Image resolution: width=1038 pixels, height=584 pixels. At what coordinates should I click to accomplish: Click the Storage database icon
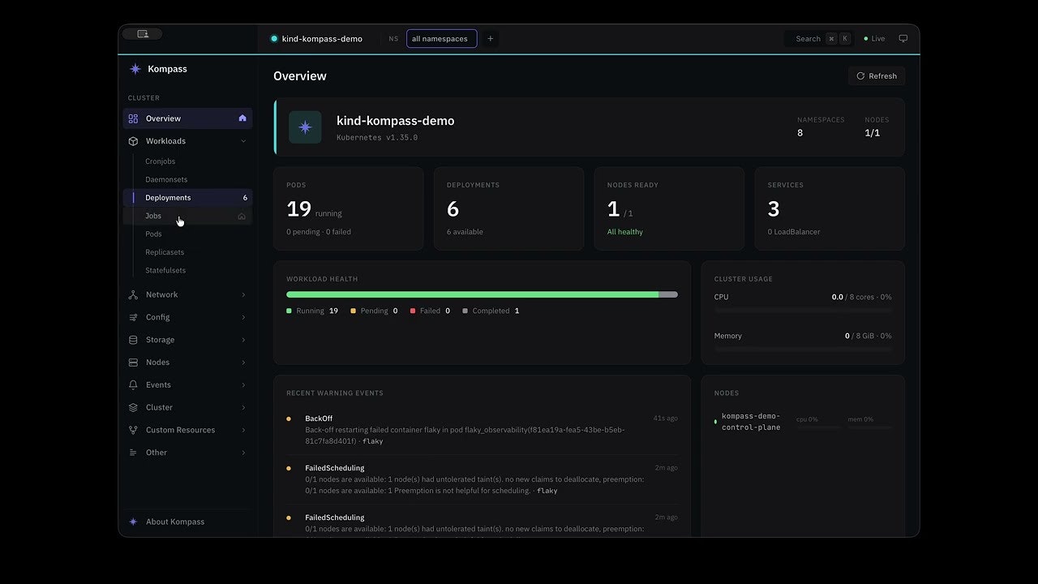(x=133, y=340)
